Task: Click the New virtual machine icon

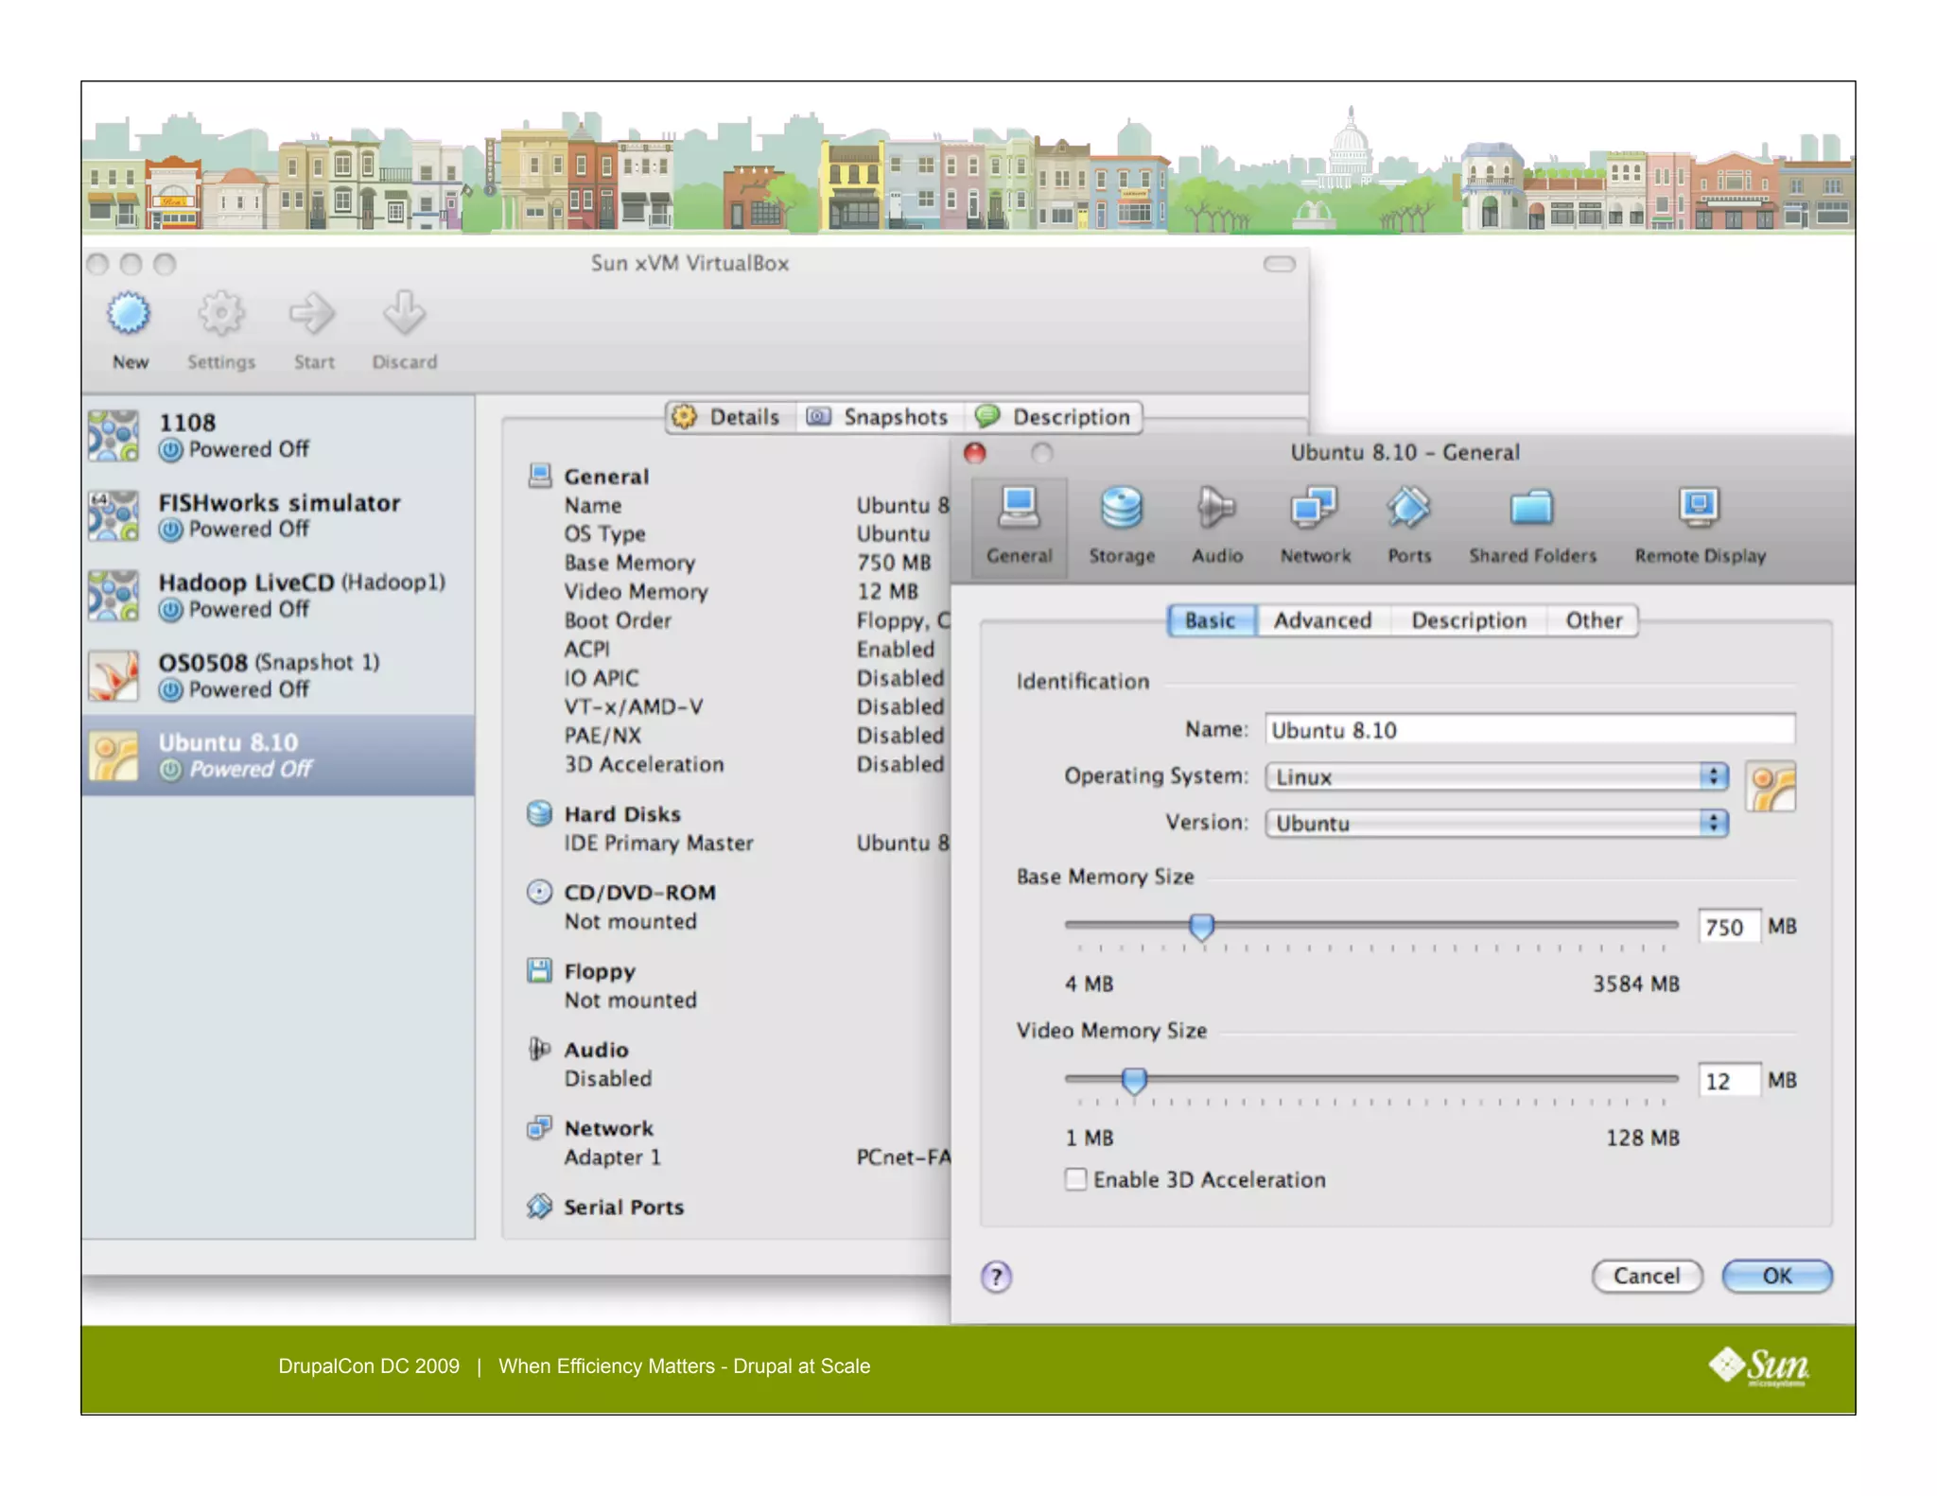Action: click(129, 316)
